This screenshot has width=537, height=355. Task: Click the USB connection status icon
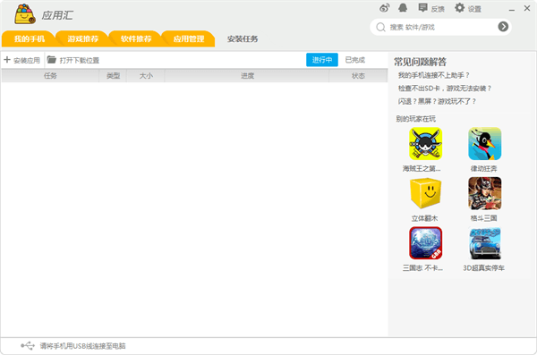pos(28,346)
